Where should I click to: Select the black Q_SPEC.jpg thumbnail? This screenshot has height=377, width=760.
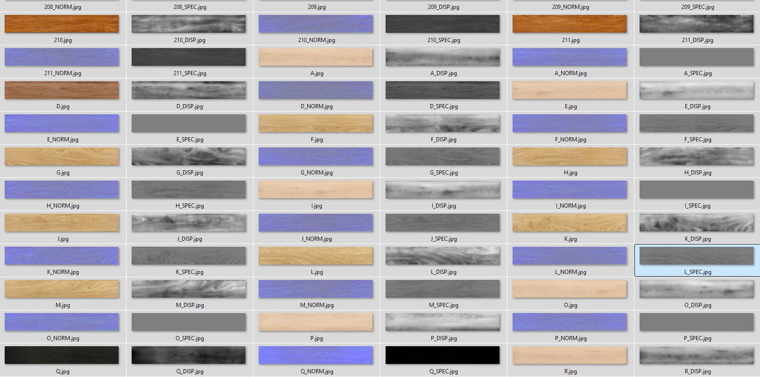click(x=443, y=355)
